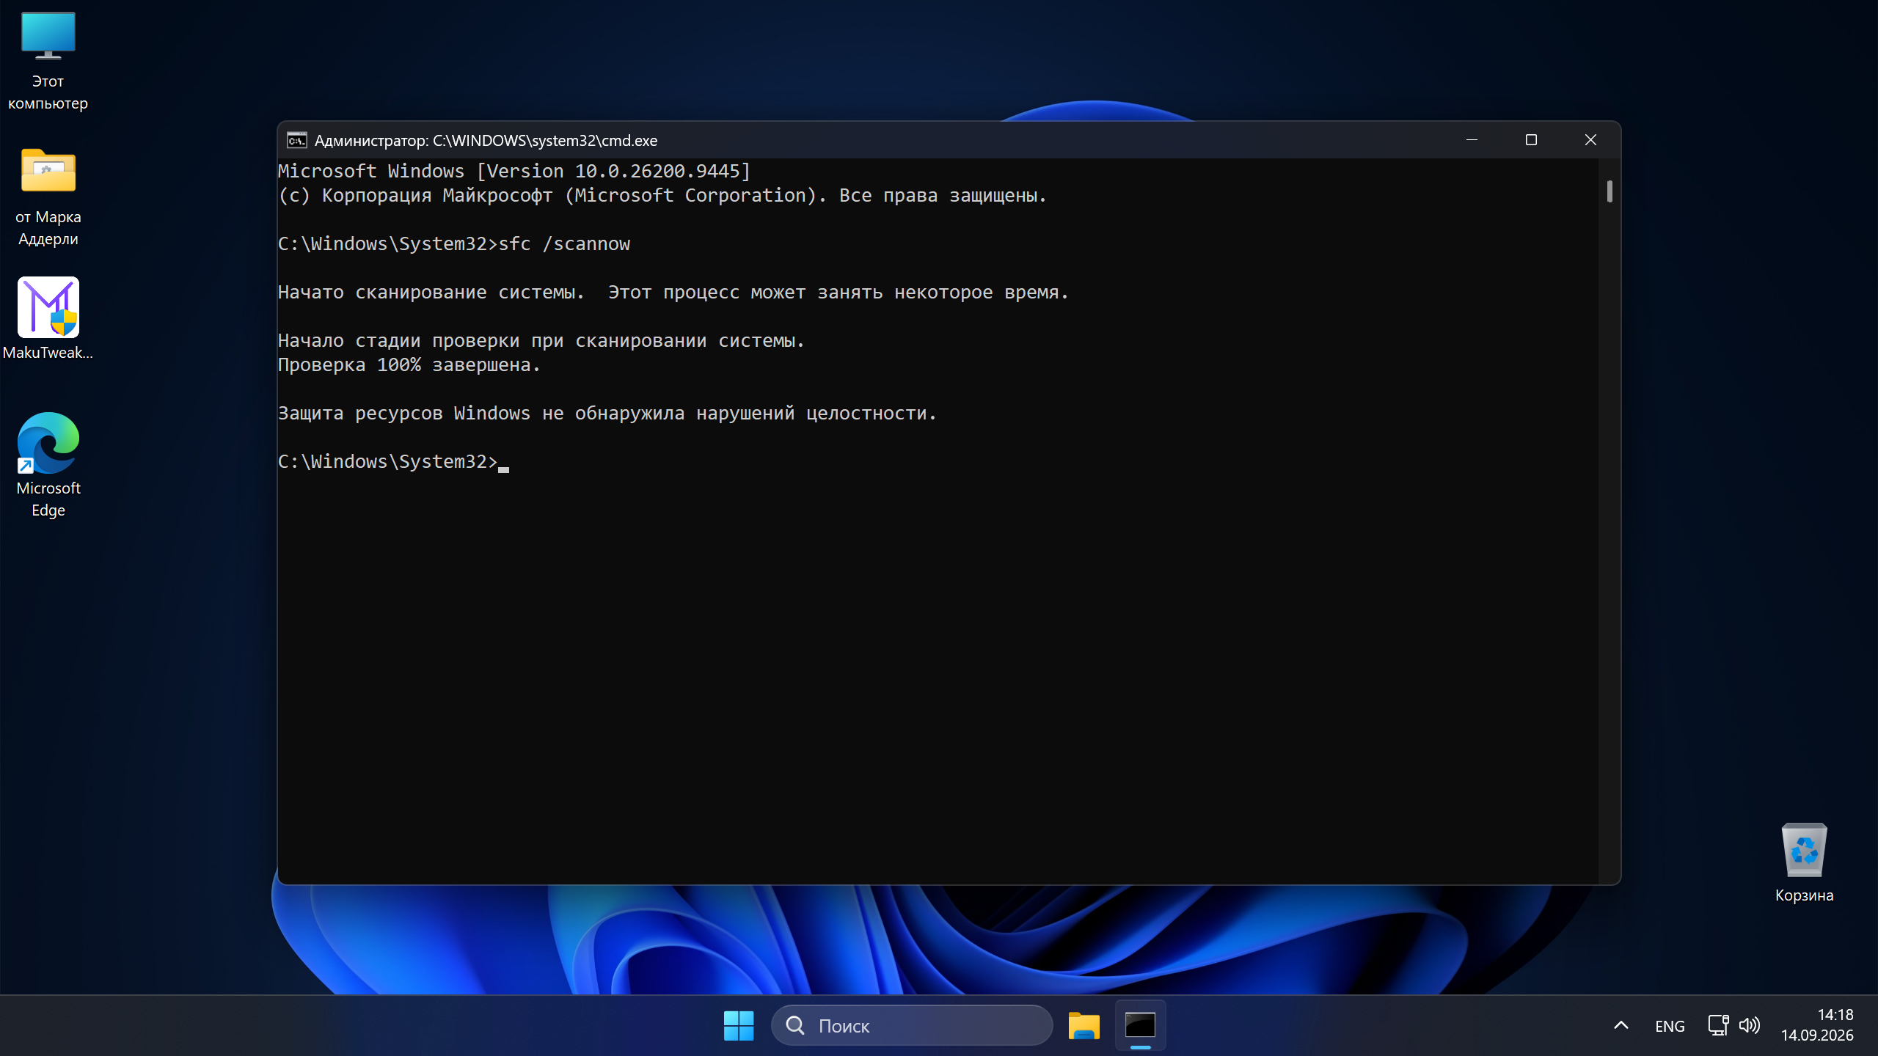Viewport: 1878px width, 1056px height.
Task: Open the volume tray icon
Action: [x=1750, y=1025]
